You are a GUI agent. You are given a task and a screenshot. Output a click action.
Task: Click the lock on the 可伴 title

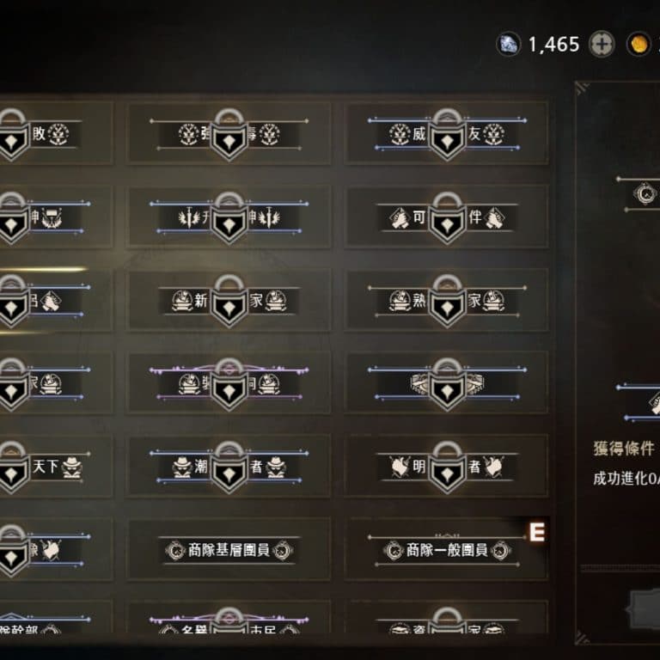click(447, 218)
